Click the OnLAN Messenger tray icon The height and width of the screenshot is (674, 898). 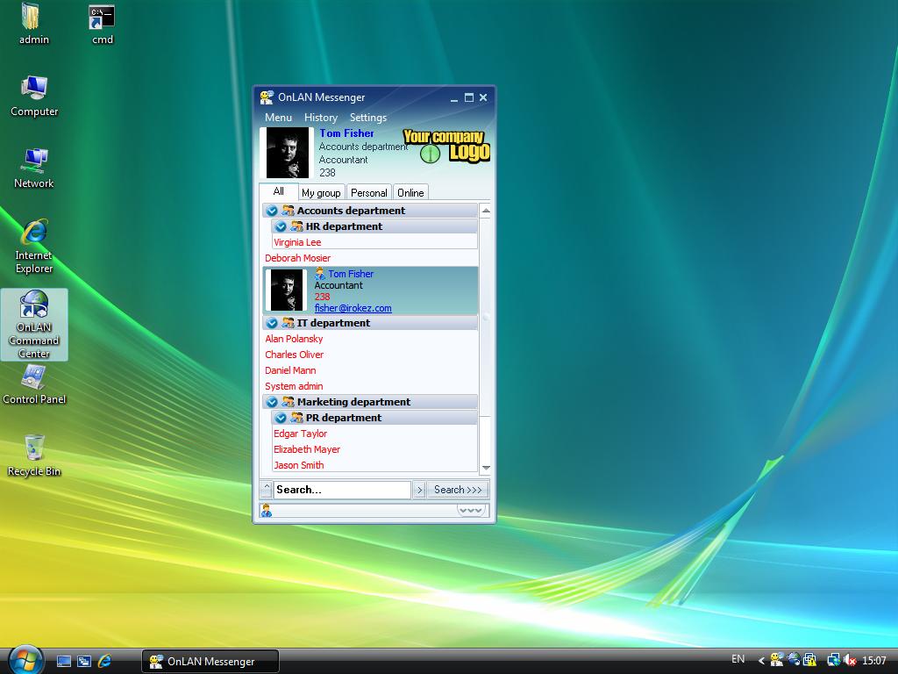coord(777,660)
